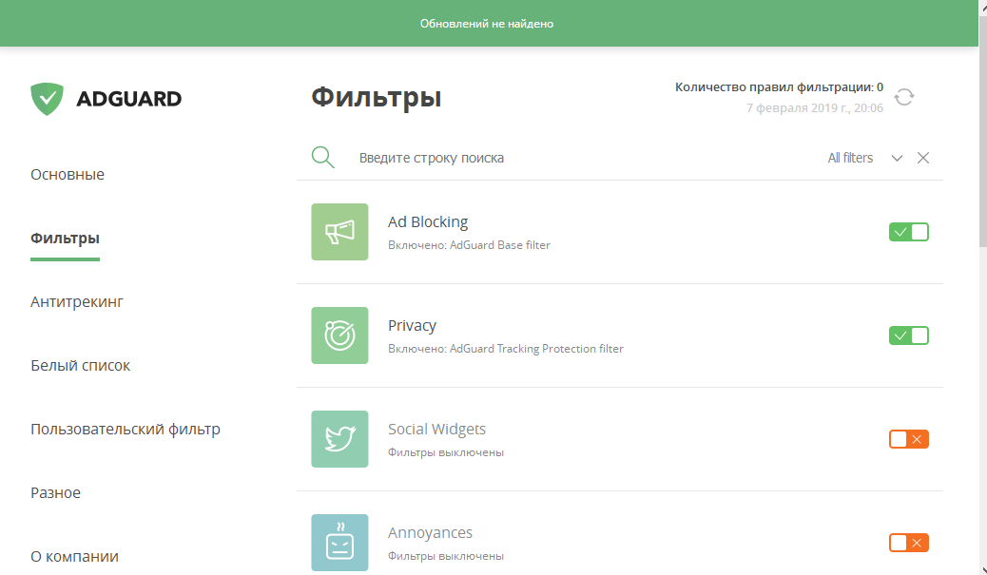
Task: Turn off the Privacy filters toggle
Action: [x=908, y=335]
